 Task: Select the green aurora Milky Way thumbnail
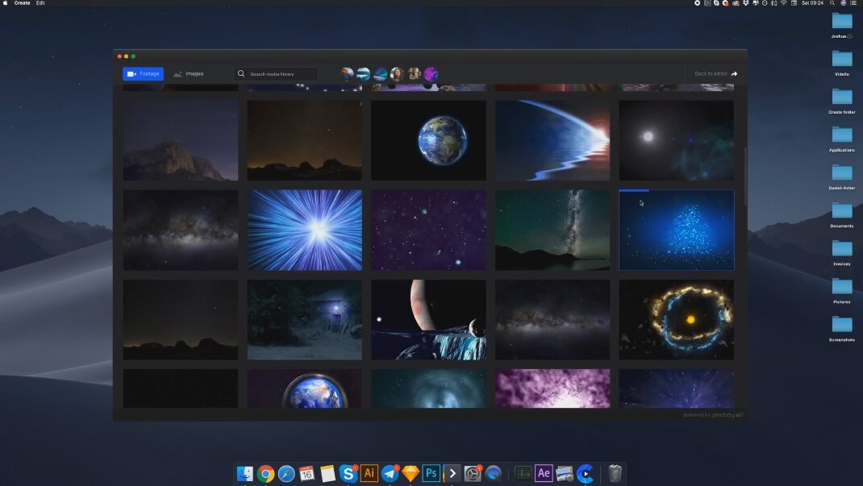click(552, 230)
